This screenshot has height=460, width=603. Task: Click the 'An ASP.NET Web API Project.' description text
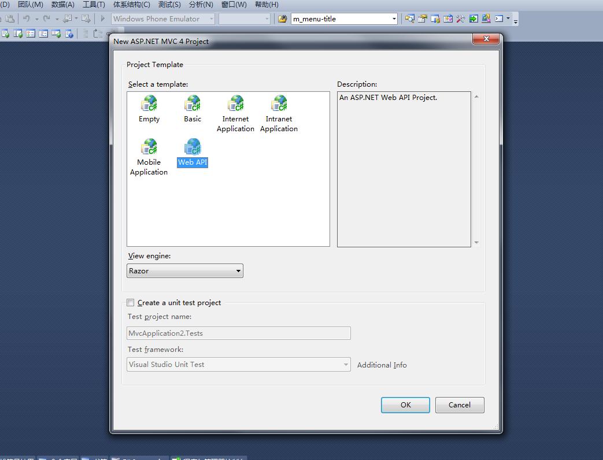pos(388,97)
